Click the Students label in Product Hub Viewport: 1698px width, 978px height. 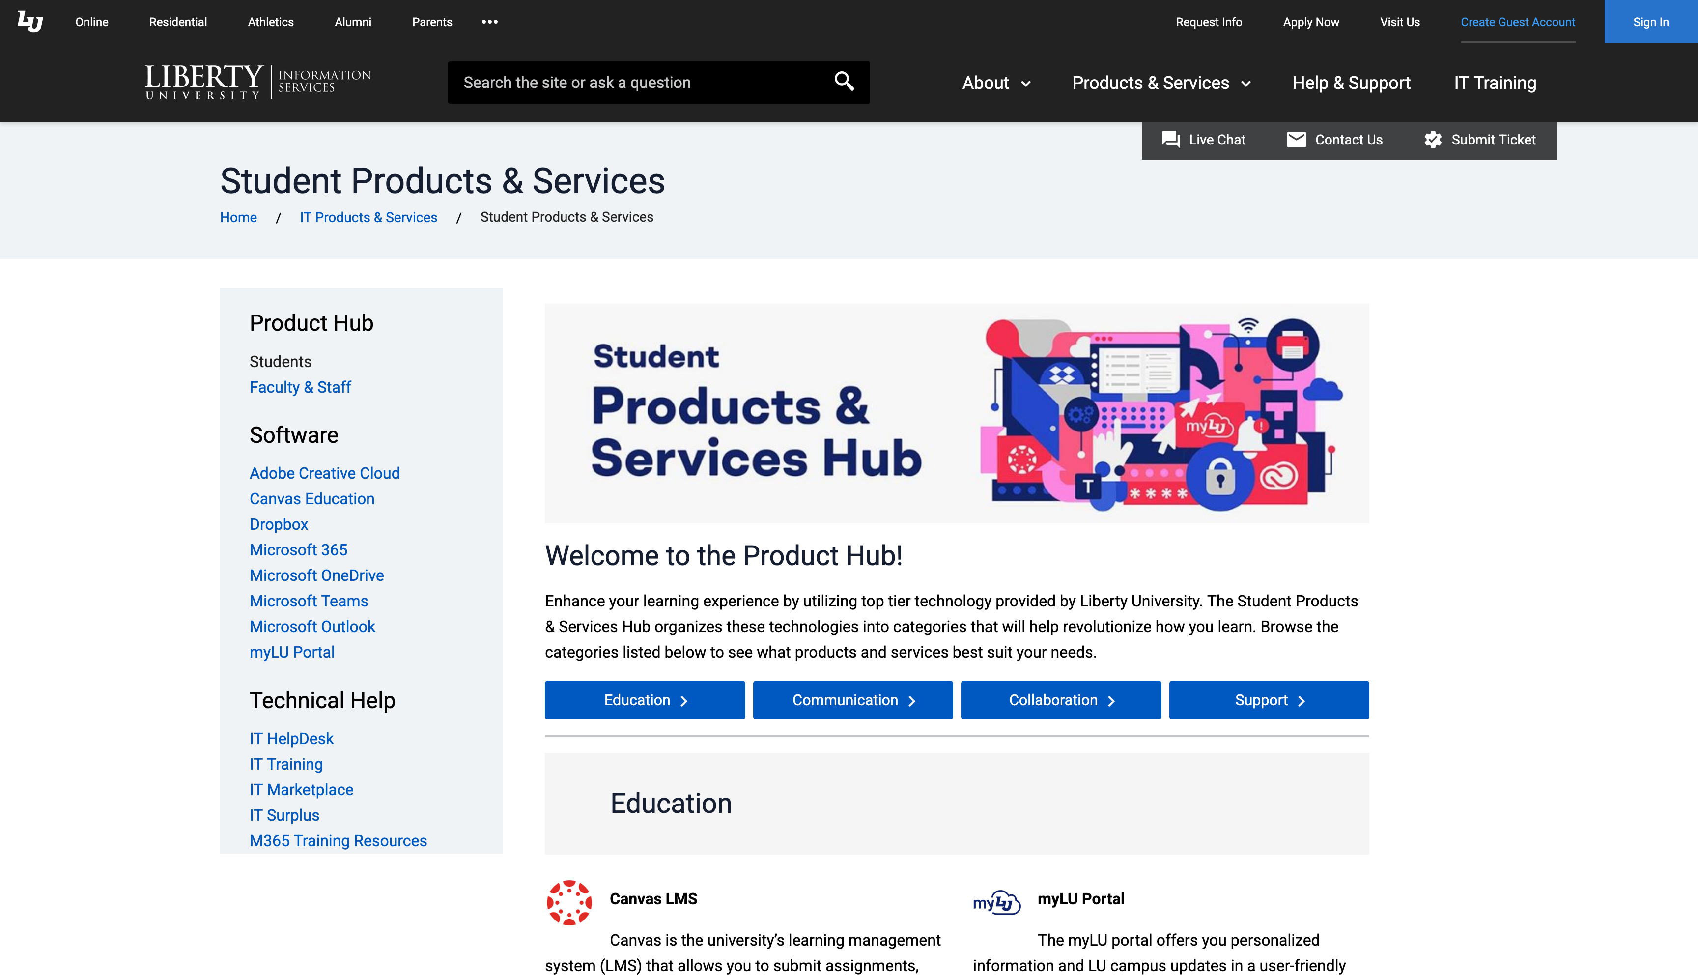point(281,361)
